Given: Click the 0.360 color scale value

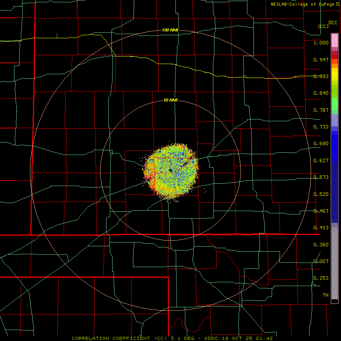Looking at the screenshot, I should [x=321, y=245].
